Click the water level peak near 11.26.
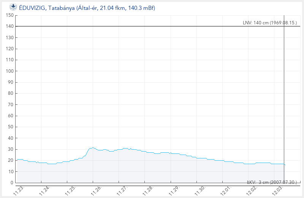304x198 pixels. [93, 147]
